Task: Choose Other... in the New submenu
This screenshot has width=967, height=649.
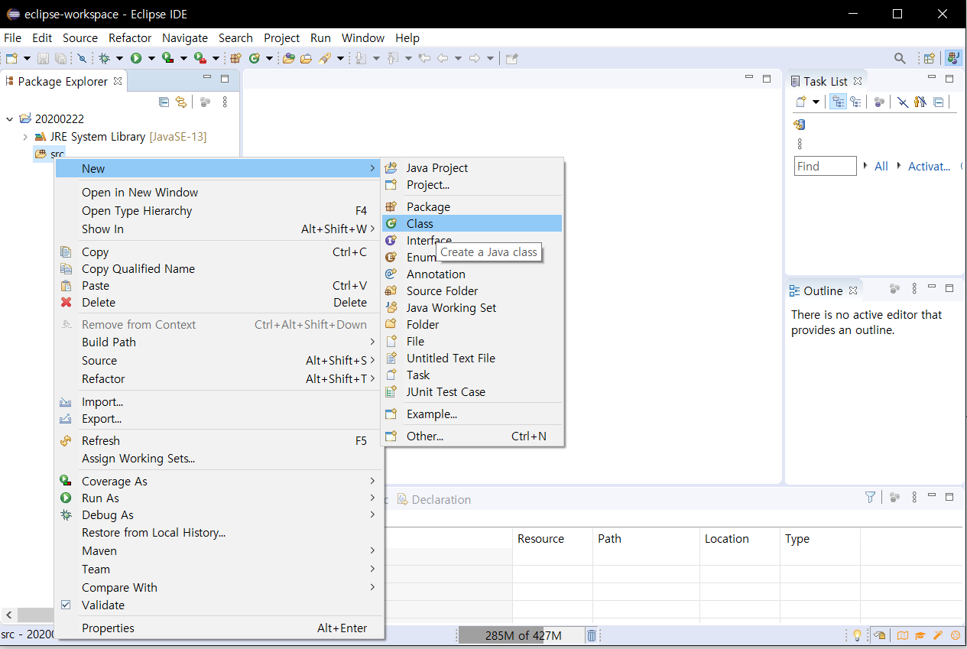Action: [472, 436]
